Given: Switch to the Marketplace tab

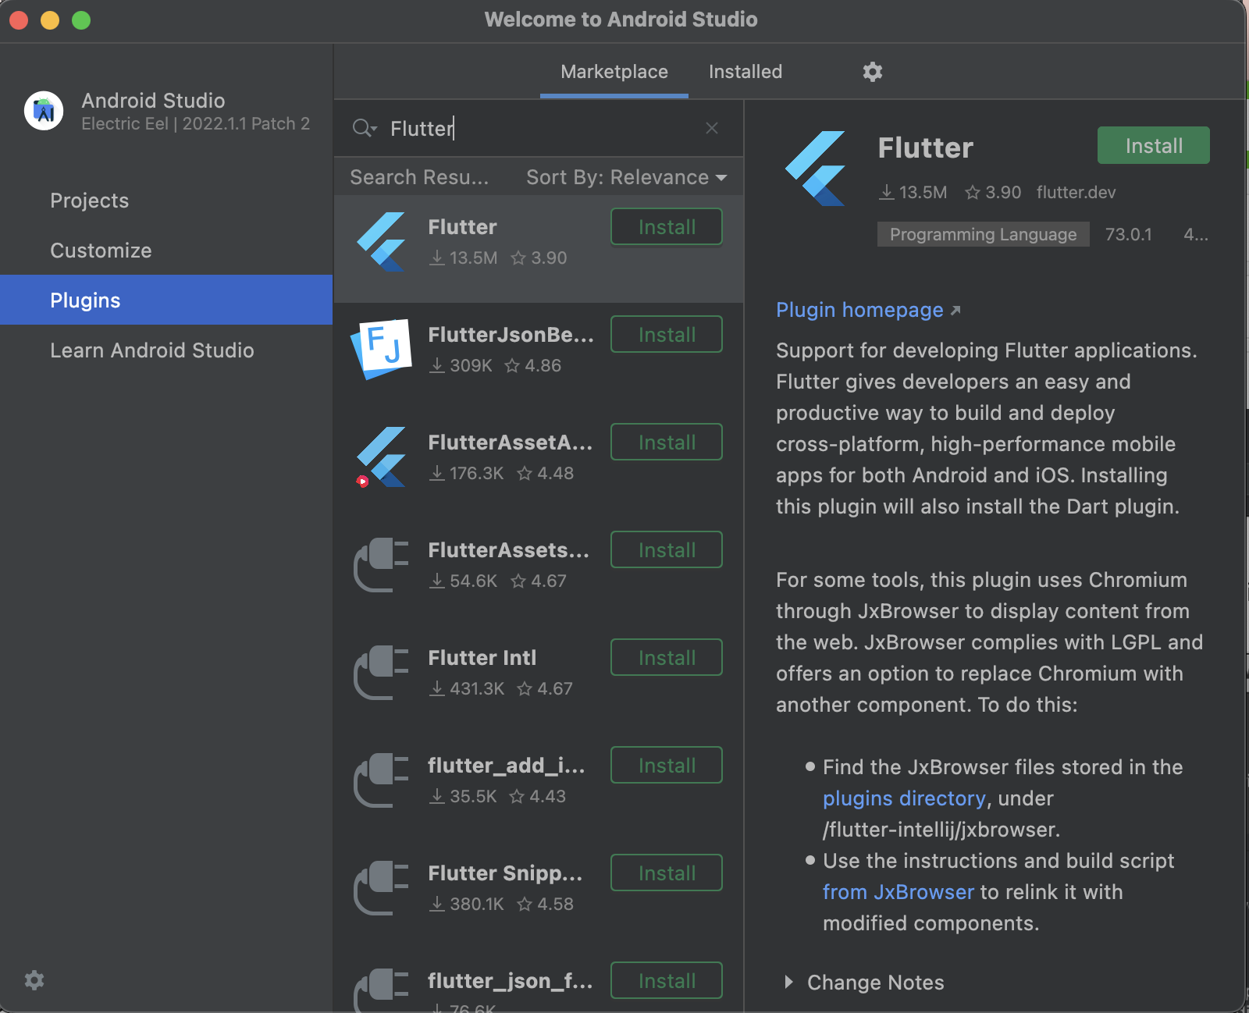Looking at the screenshot, I should pos(614,72).
